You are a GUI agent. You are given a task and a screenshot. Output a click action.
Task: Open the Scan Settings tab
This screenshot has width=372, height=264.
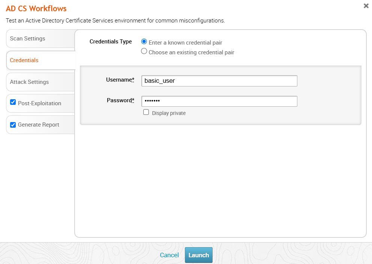coord(27,39)
